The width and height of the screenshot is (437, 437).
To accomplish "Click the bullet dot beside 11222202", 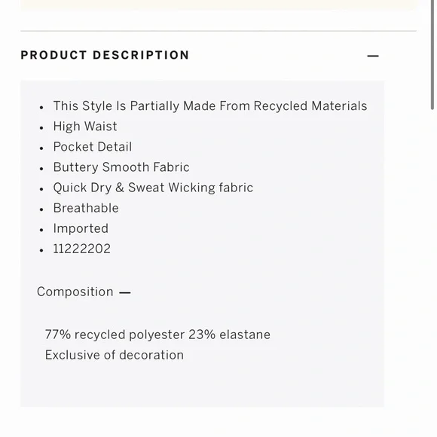I will click(41, 250).
